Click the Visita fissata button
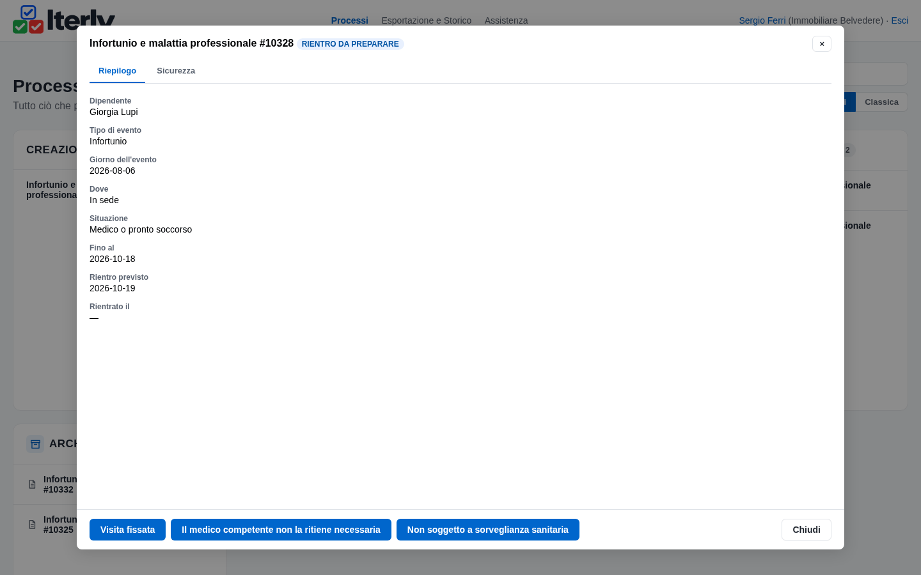The image size is (921, 575). [x=127, y=530]
